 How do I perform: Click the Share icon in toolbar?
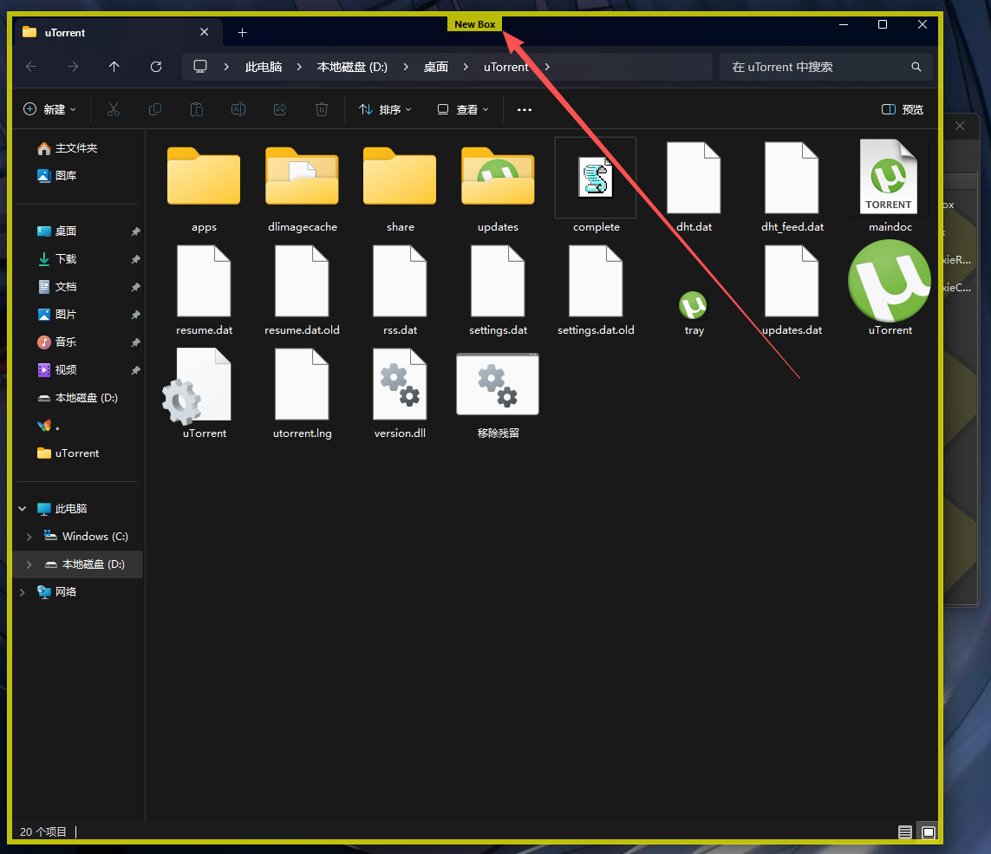click(x=280, y=109)
